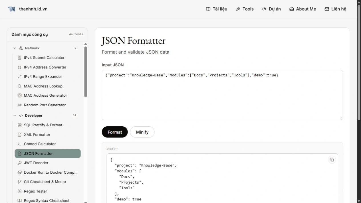This screenshot has width=361, height=203.
Task: Go to thanhnh.id.vn home link
Action: pyautogui.click(x=28, y=9)
